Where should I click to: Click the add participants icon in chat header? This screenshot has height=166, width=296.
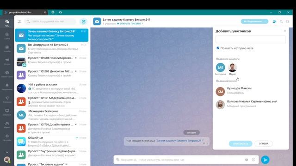click(x=274, y=22)
